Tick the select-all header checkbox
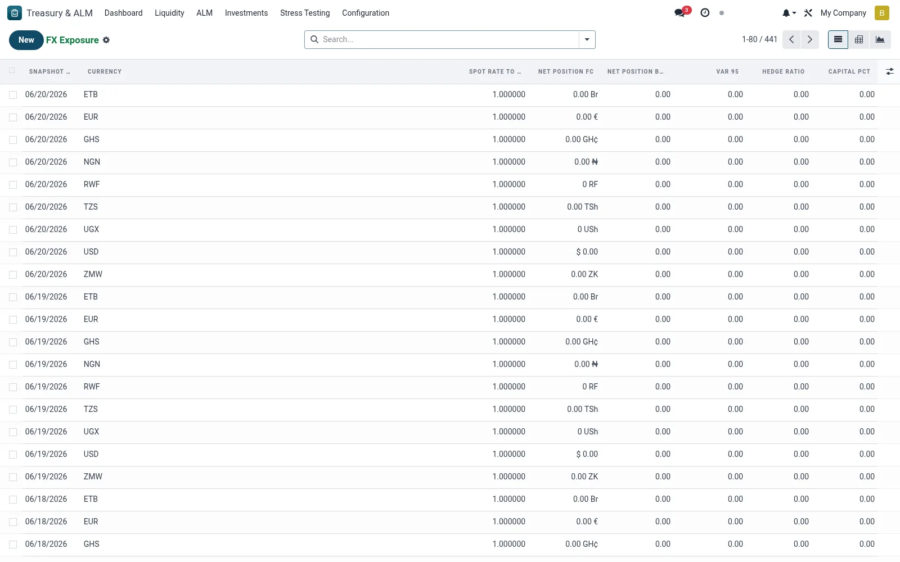This screenshot has width=900, height=562. pyautogui.click(x=12, y=71)
